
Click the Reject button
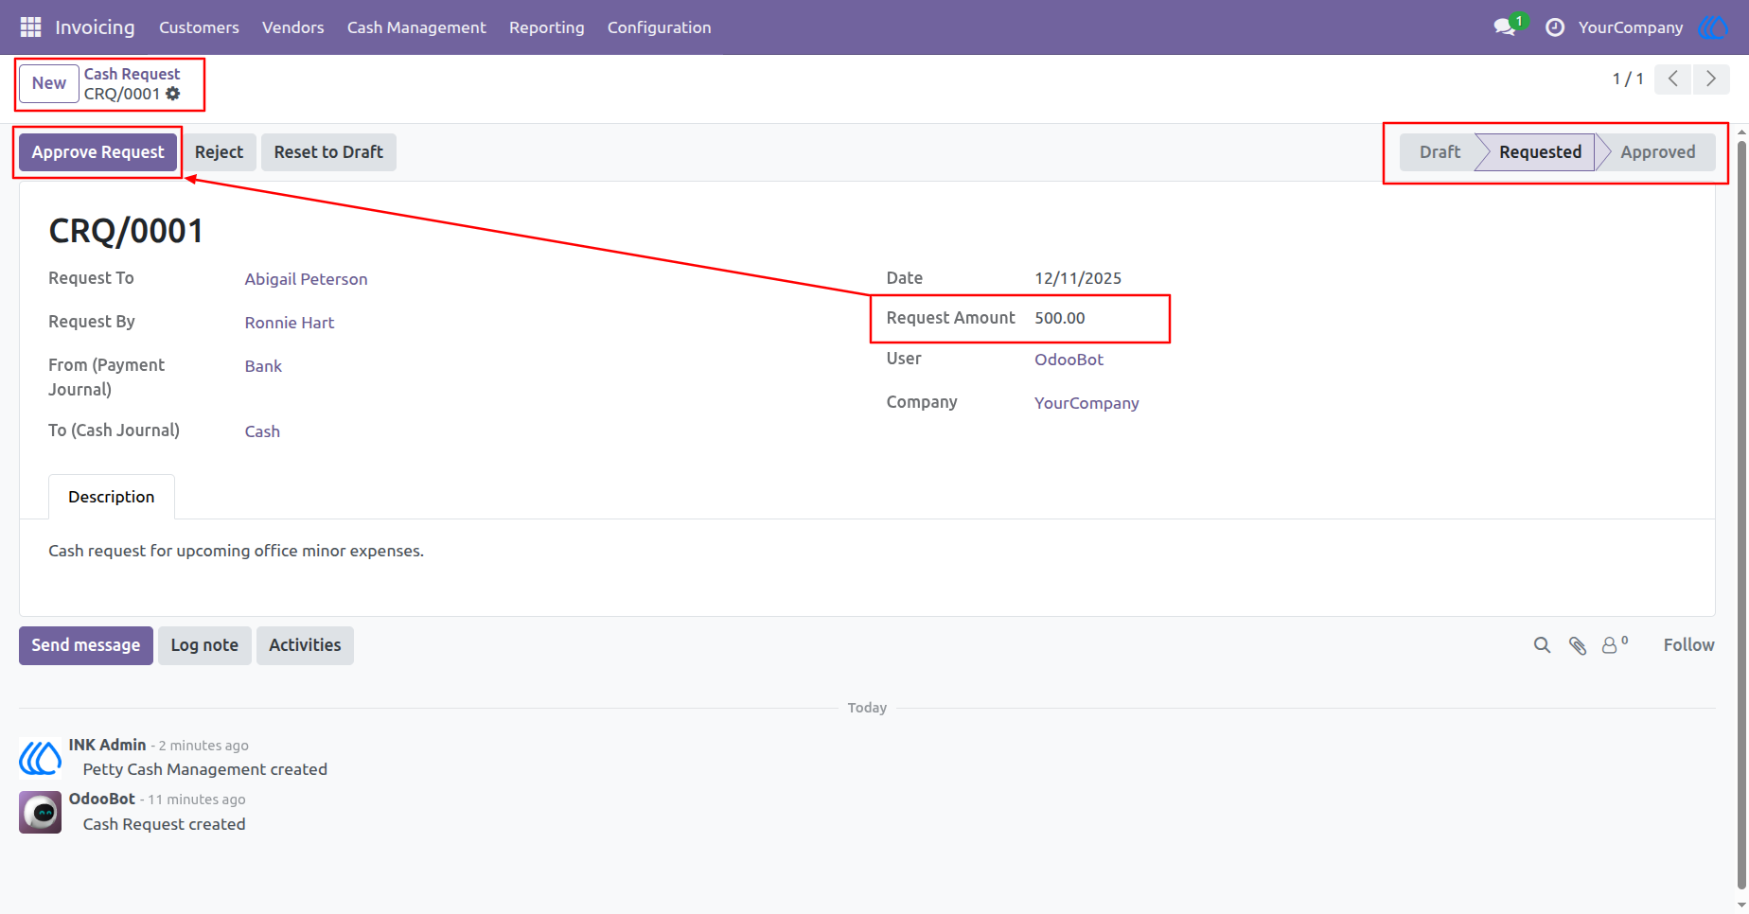click(219, 152)
